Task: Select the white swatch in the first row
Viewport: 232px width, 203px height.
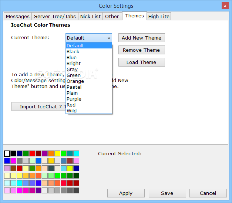Action: [x=7, y=153]
